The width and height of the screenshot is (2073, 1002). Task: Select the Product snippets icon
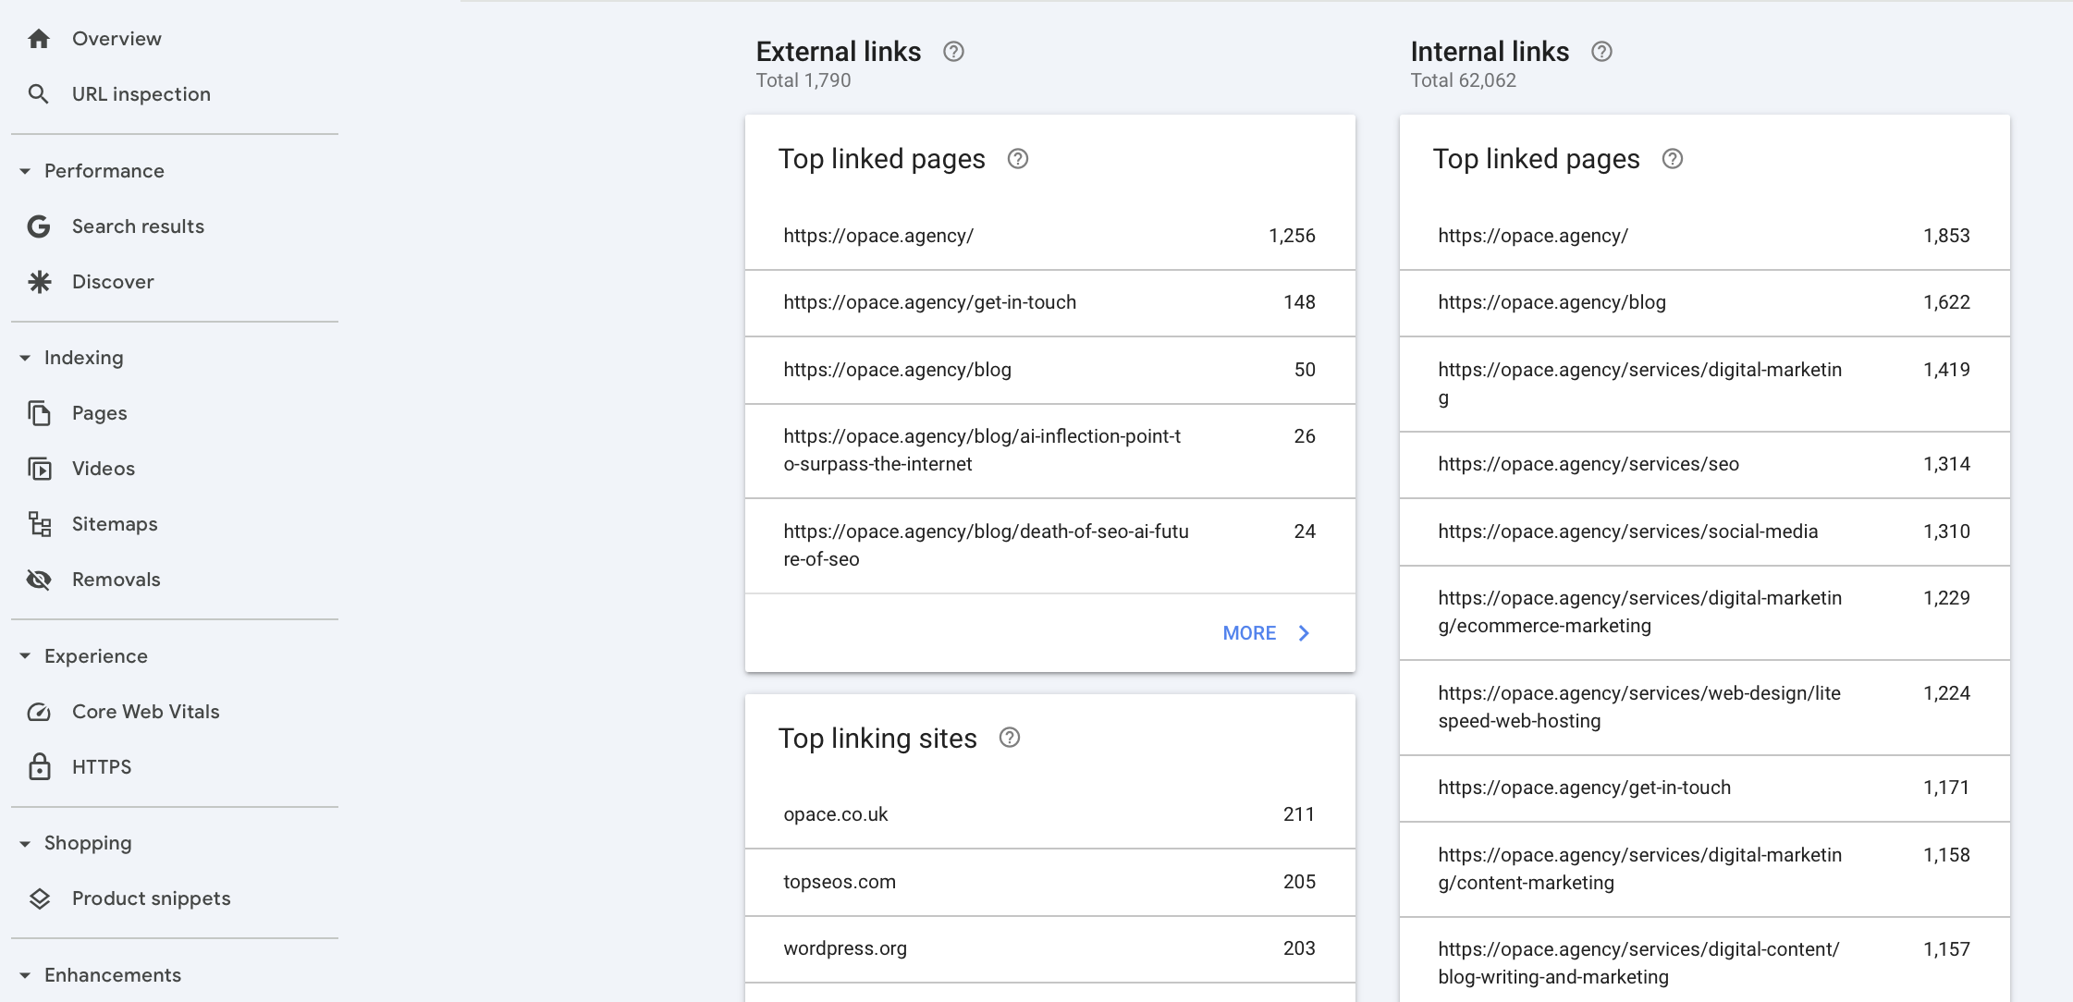(x=38, y=898)
